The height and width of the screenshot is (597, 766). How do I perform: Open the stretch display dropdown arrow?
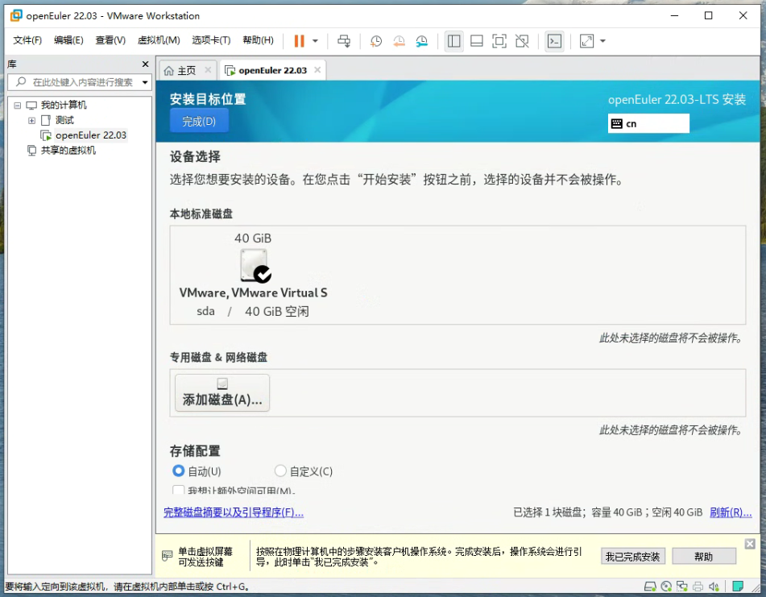[602, 41]
